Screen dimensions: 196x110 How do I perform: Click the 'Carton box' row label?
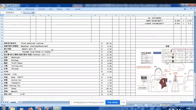click(16, 80)
